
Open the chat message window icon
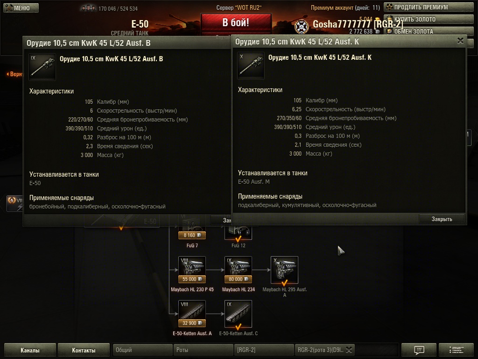[419, 350]
